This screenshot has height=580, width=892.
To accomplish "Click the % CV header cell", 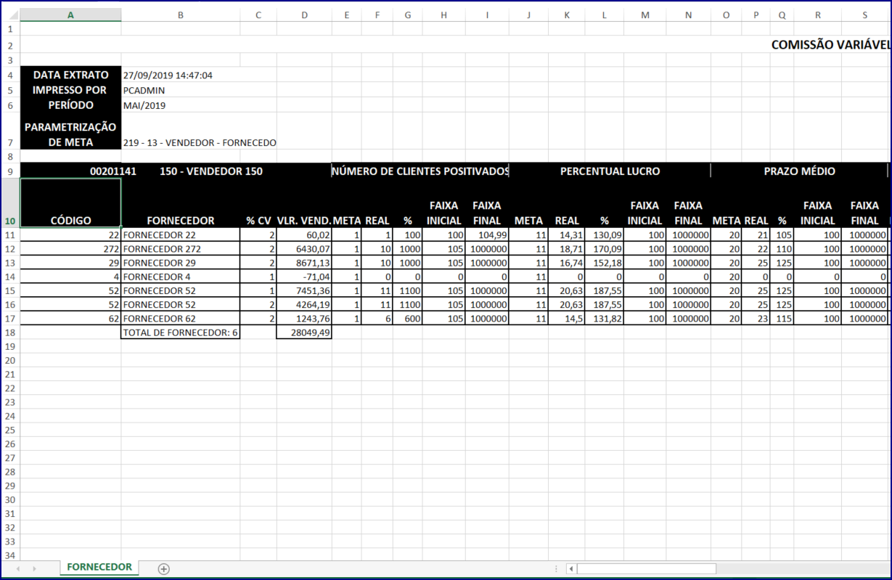I will click(258, 203).
